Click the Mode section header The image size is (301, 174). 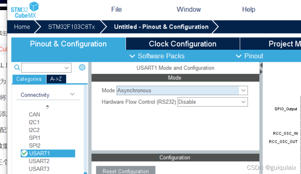175,78
